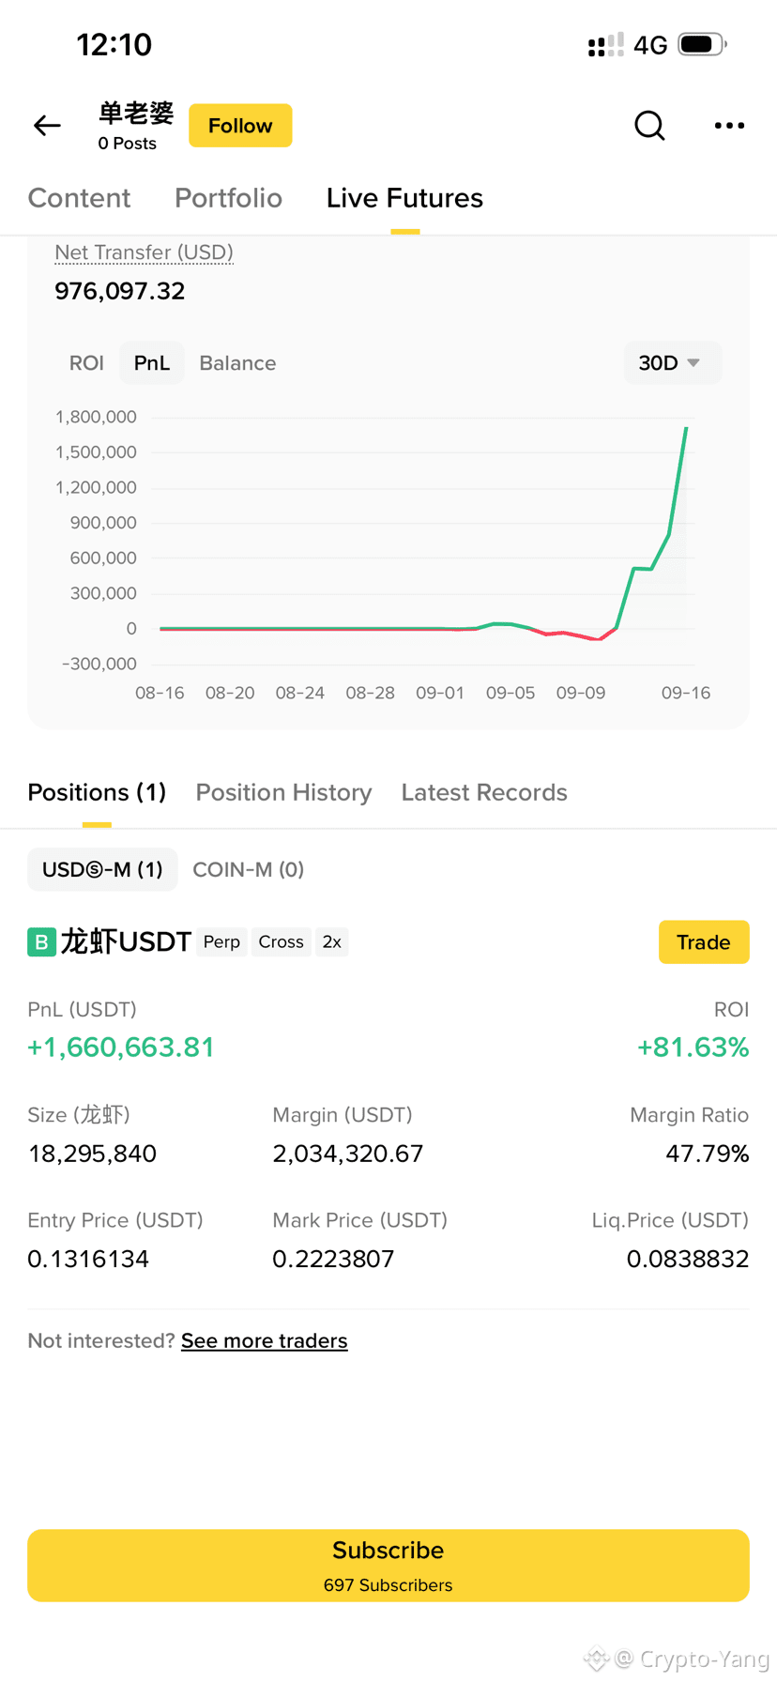777x1682 pixels.
Task: Select the COIN-M (0) filter
Action: point(248,869)
